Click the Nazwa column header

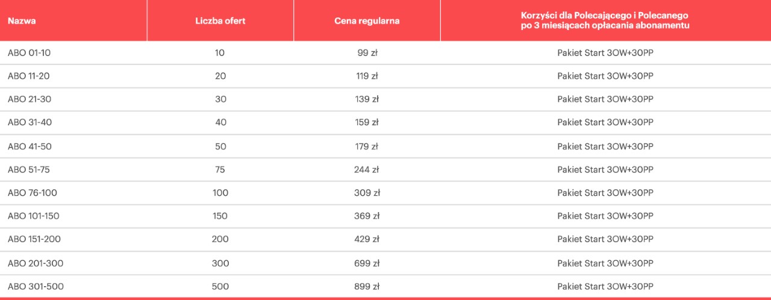tap(22, 20)
